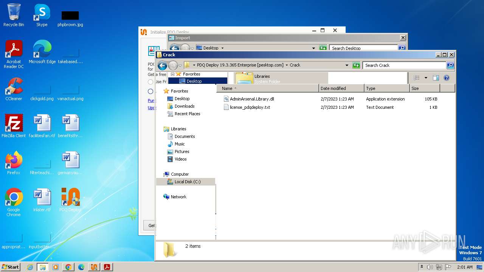
Task: Open Import window address dropdown
Action: click(313, 48)
